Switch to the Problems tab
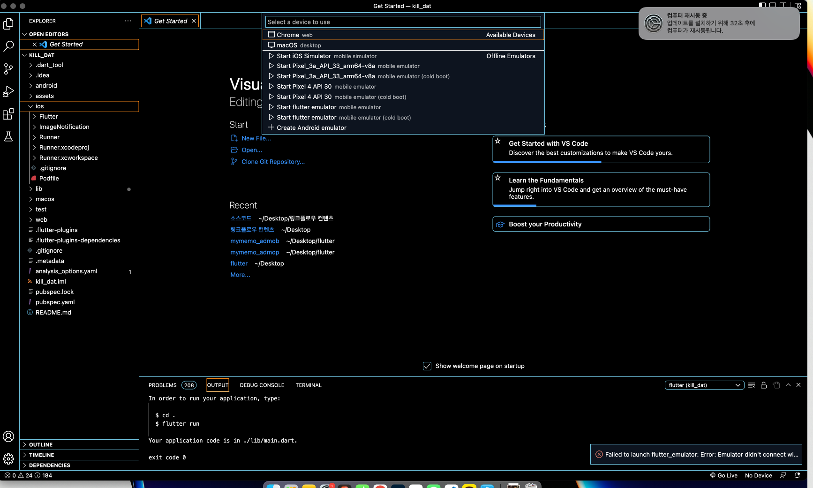The height and width of the screenshot is (488, 813). pyautogui.click(x=172, y=385)
